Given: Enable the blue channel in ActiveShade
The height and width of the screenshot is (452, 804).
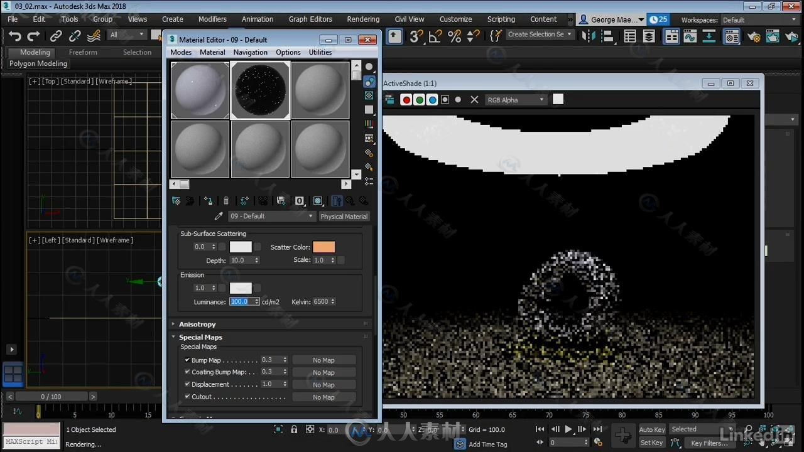Looking at the screenshot, I should [x=432, y=100].
